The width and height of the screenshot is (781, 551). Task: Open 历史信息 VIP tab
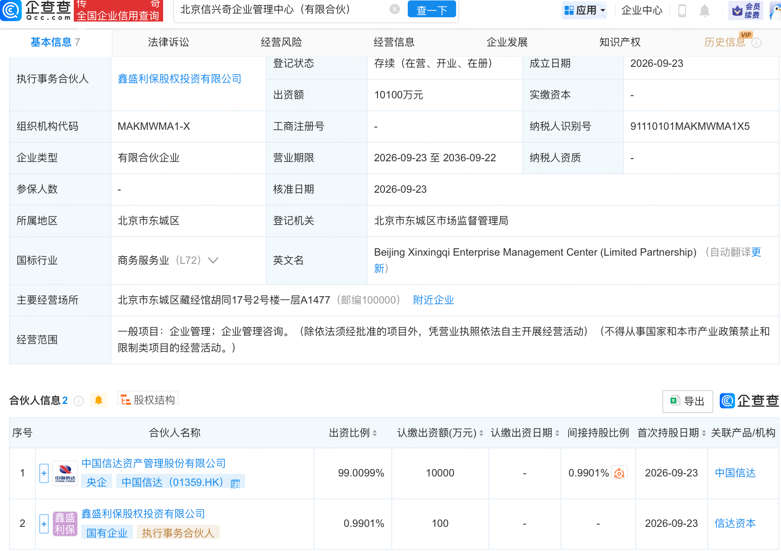point(725,42)
